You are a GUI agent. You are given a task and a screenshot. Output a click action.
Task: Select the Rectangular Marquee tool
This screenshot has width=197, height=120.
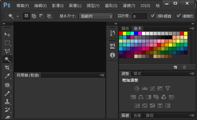point(7,43)
